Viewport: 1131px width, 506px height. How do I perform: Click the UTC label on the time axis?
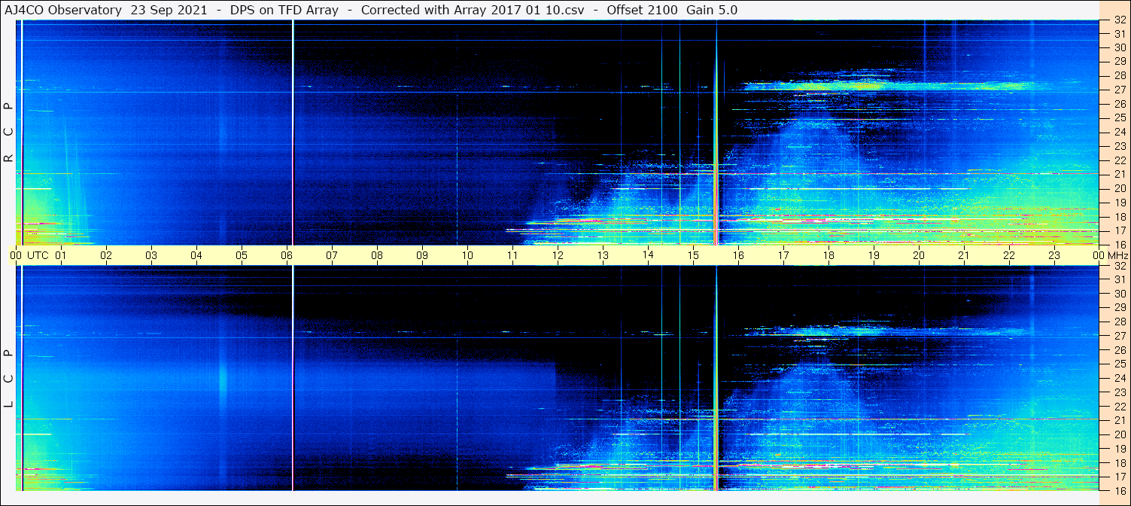38,255
